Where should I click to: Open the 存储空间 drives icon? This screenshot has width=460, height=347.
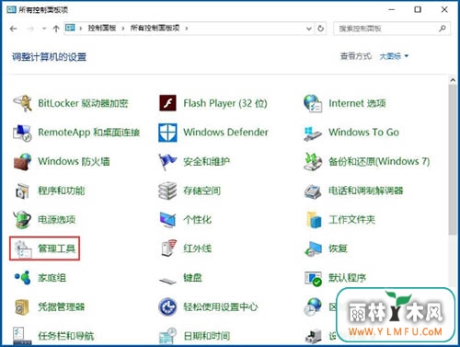[167, 191]
